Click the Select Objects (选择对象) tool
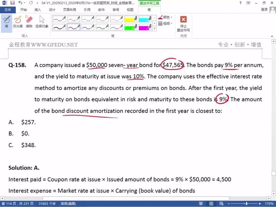 pyautogui.click(x=42, y=21)
